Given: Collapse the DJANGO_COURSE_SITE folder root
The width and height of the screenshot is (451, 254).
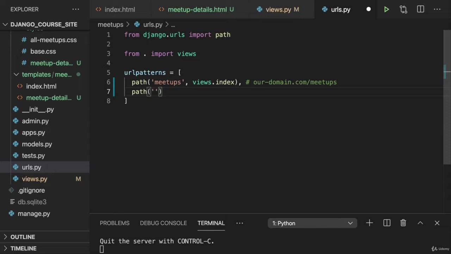Looking at the screenshot, I should (x=6, y=24).
